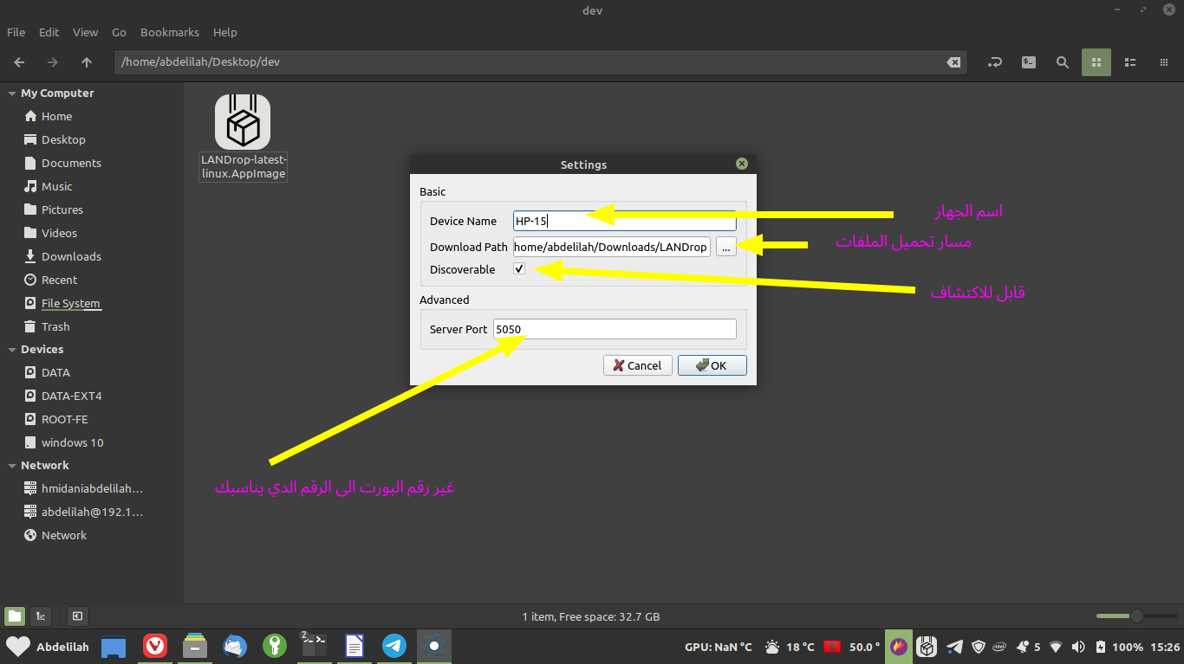Switch to icon view in toolbar

click(x=1096, y=62)
